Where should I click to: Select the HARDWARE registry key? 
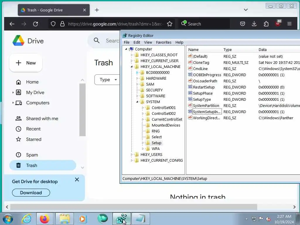(x=156, y=79)
